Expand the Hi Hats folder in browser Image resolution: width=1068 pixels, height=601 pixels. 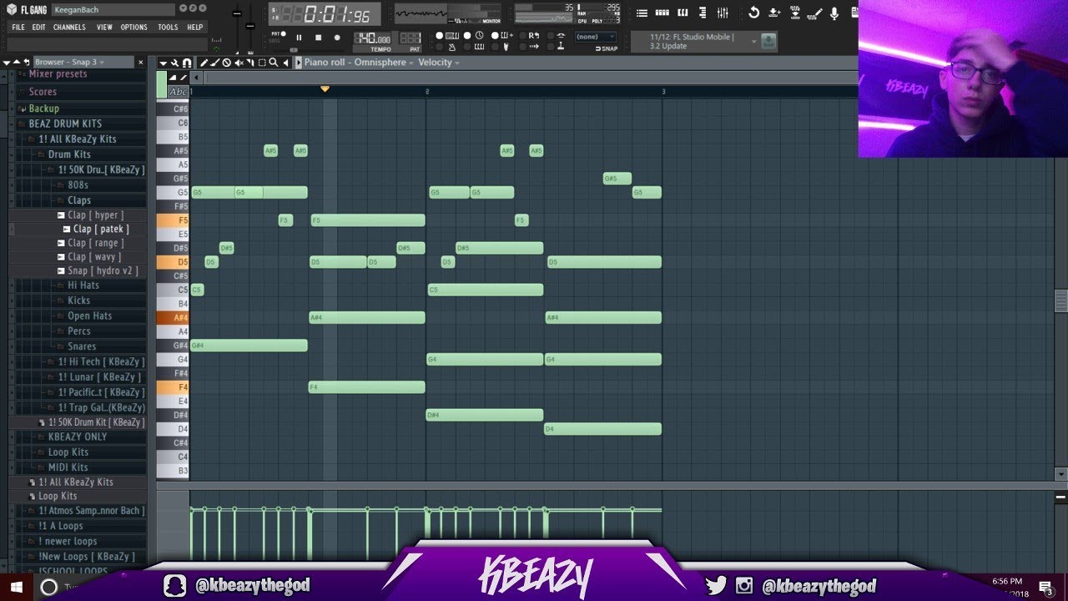(x=83, y=285)
